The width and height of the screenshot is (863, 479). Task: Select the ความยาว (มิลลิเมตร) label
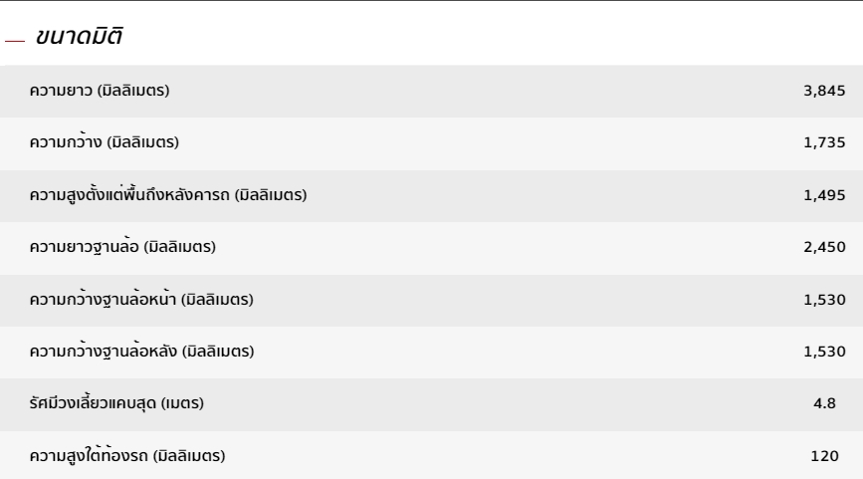(100, 92)
